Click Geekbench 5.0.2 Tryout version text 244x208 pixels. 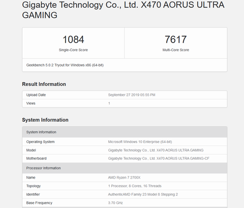coord(65,65)
